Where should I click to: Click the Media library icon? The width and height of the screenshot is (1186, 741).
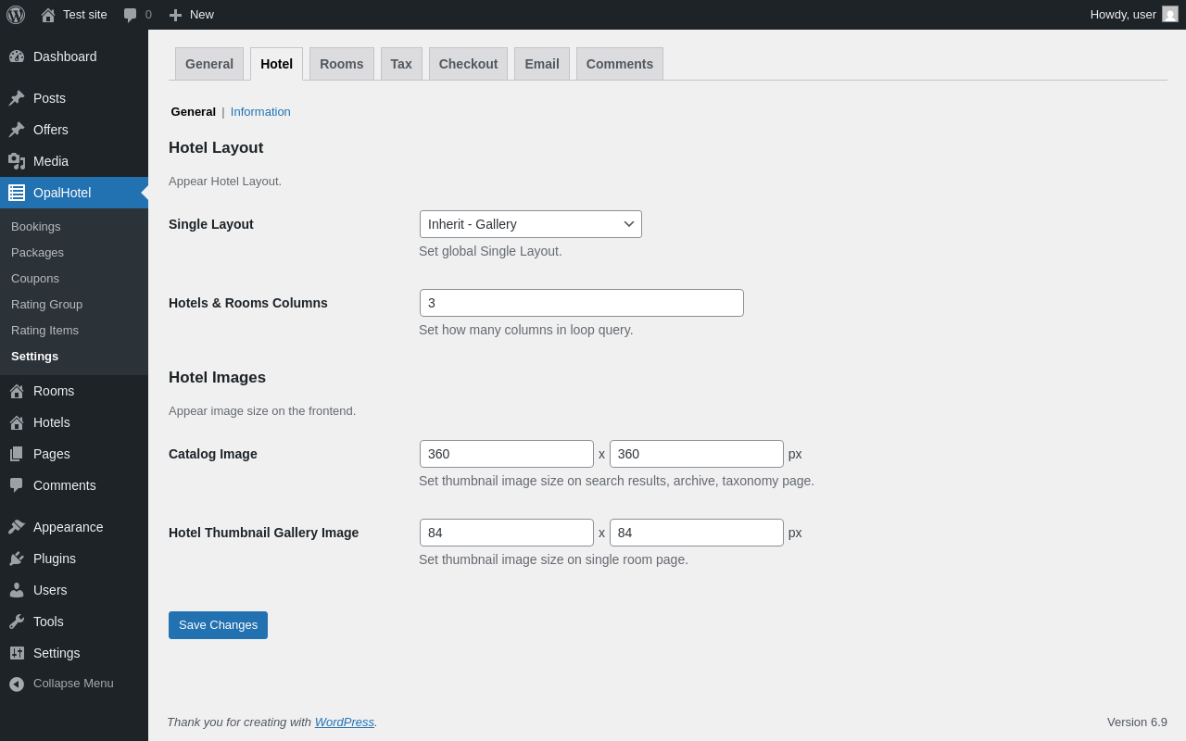tap(17, 161)
